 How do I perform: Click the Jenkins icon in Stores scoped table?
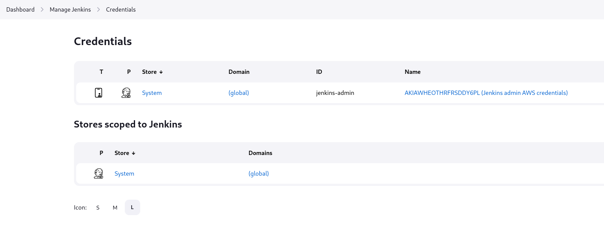(x=99, y=173)
